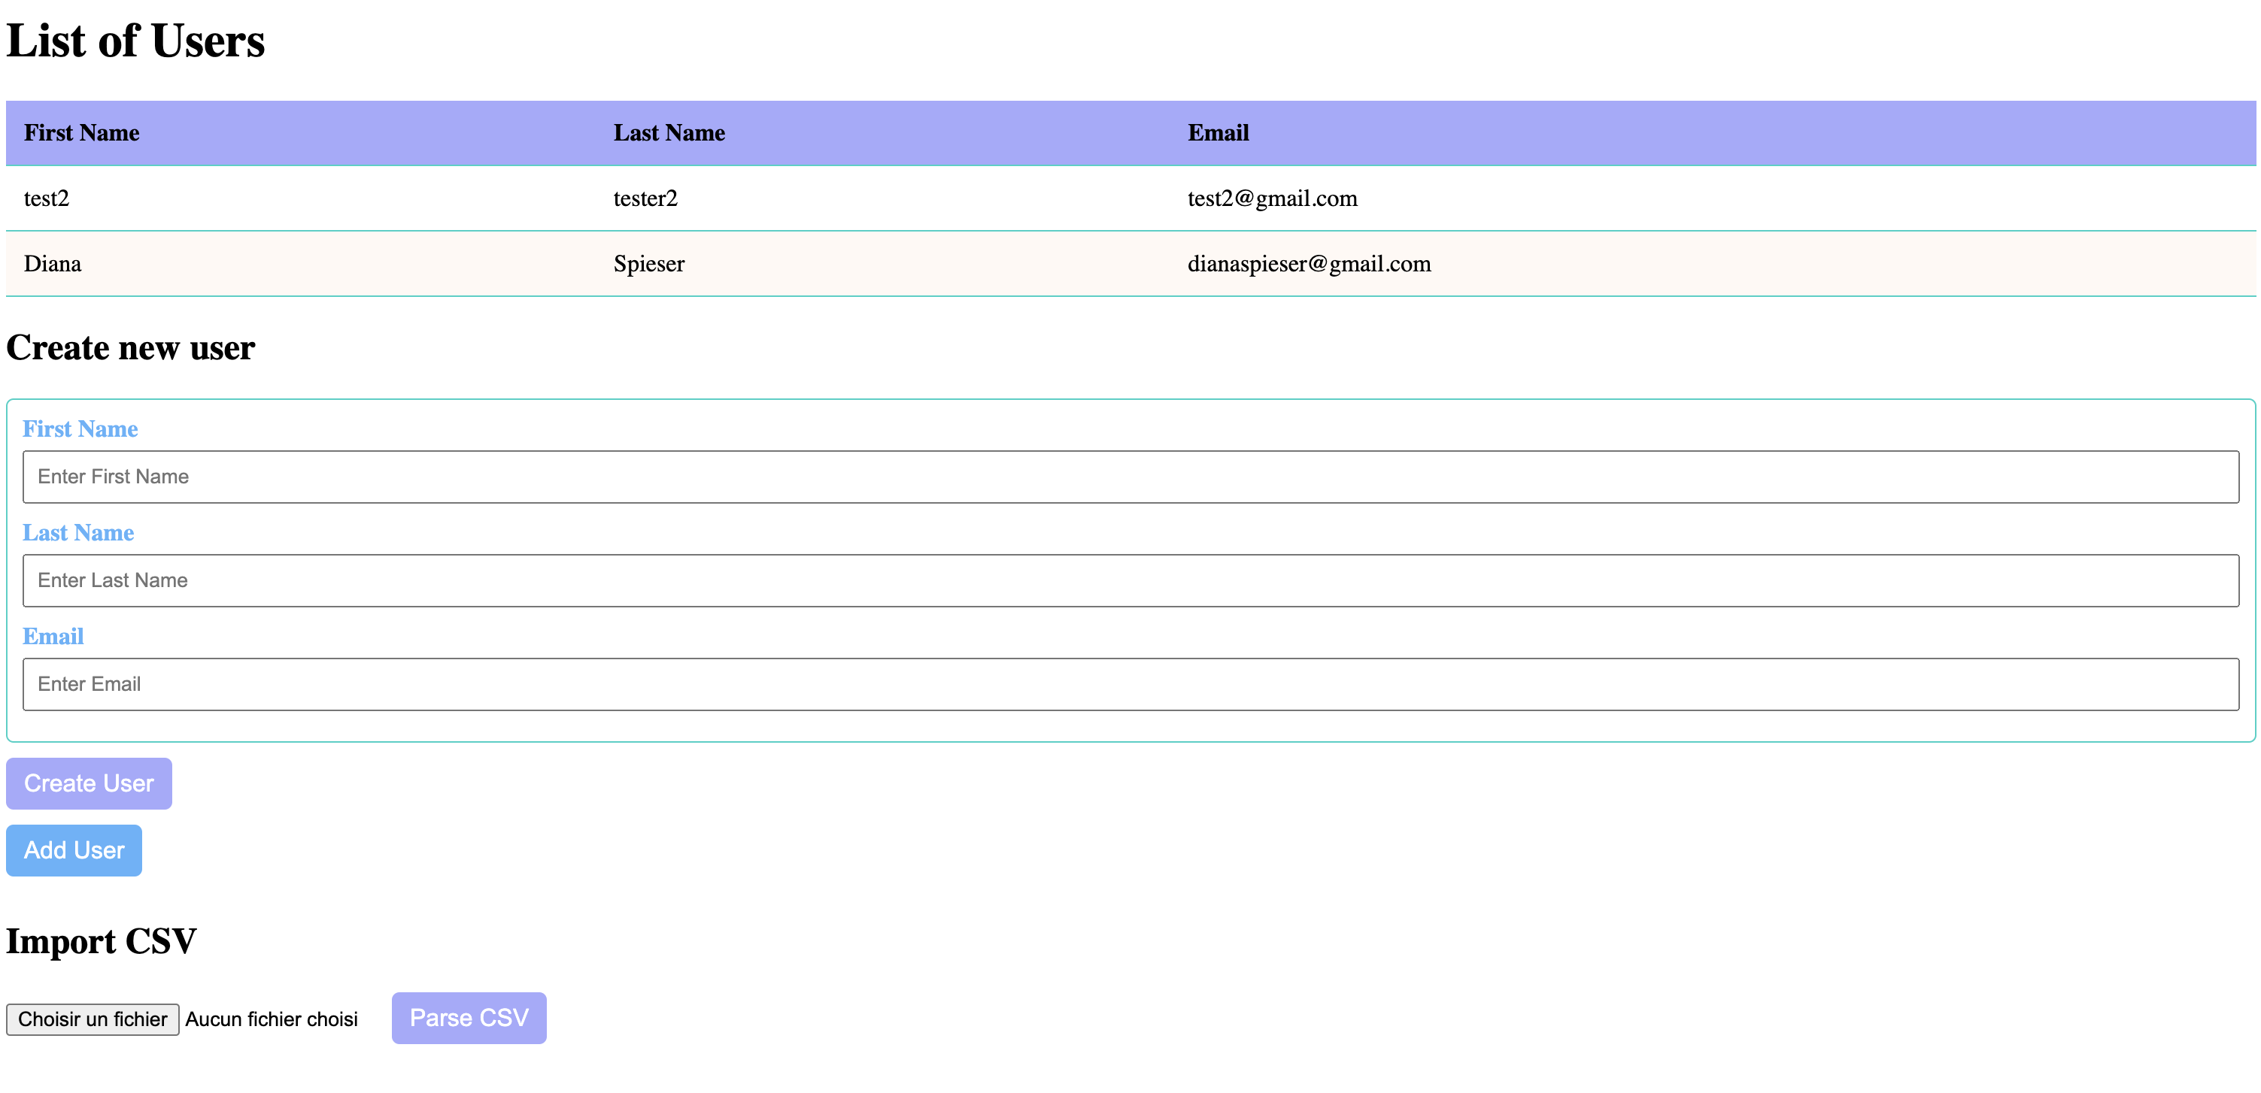The height and width of the screenshot is (1093, 2261).
Task: Focus the Enter First Name input
Action: tap(1130, 477)
